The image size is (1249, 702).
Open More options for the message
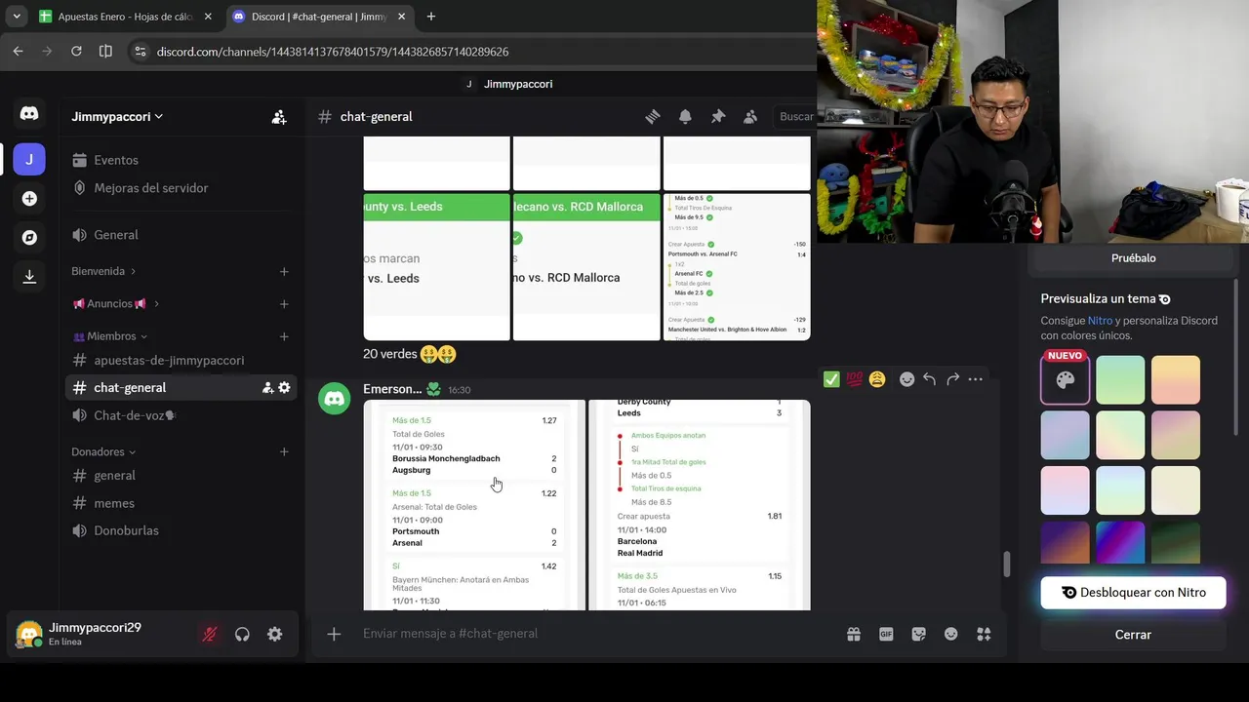[976, 379]
